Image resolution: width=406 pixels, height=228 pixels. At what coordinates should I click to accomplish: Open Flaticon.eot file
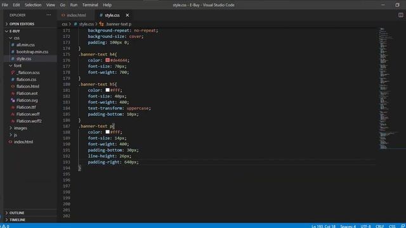(x=27, y=93)
